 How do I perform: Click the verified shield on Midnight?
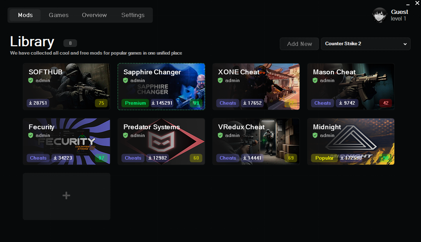(315, 135)
